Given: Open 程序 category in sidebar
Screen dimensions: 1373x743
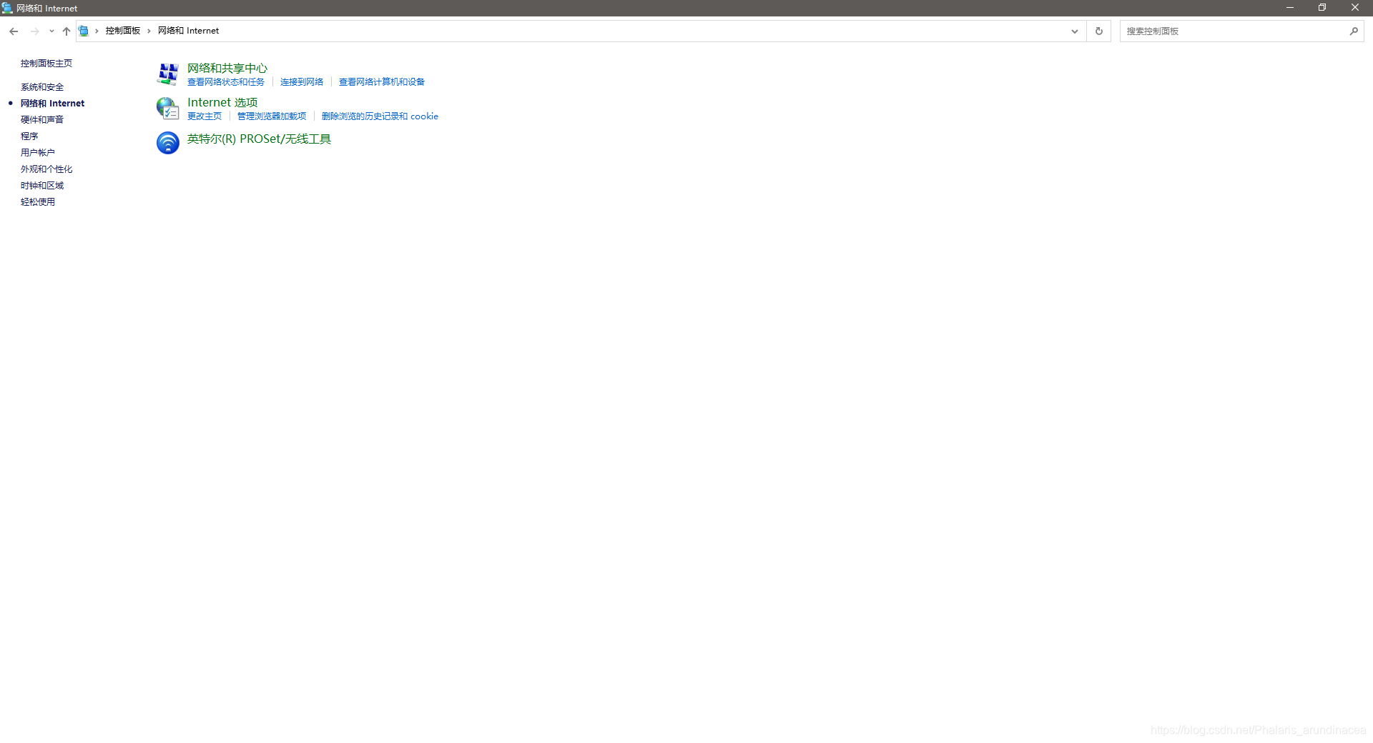Looking at the screenshot, I should click(29, 136).
